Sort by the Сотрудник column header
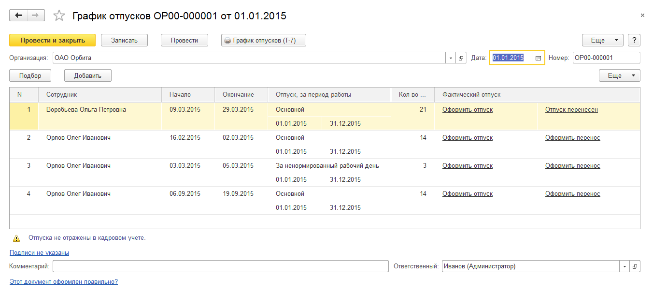 tap(100, 95)
